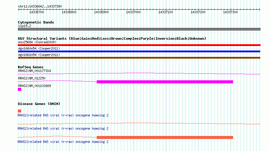Image resolution: width=269 pixels, height=151 pixels.
Task: Click the small magenta NM_001102669 exon square
Action: pyautogui.click(x=20, y=89)
